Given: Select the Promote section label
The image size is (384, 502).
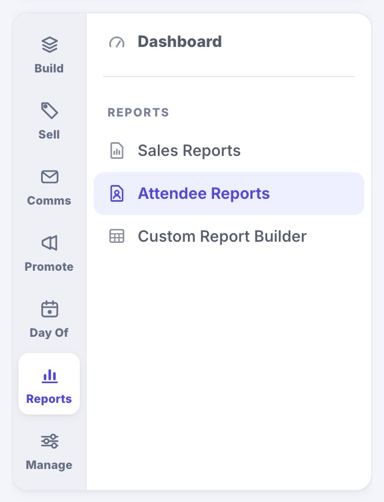Looking at the screenshot, I should coord(49,267).
